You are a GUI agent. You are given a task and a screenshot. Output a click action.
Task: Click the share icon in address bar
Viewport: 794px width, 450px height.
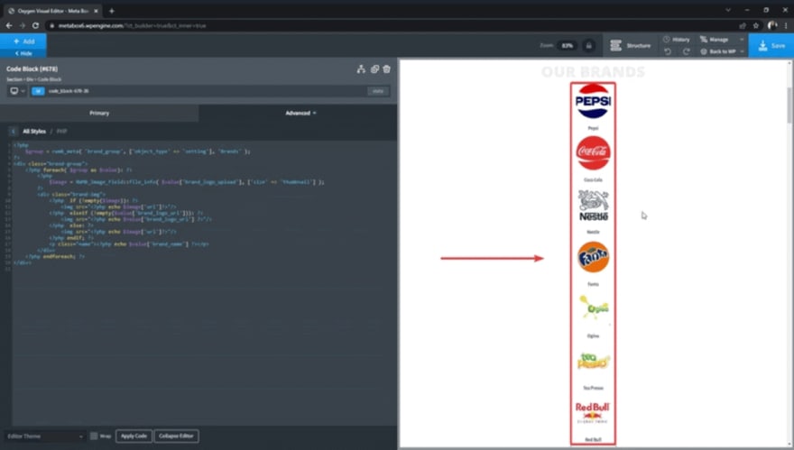[743, 25]
